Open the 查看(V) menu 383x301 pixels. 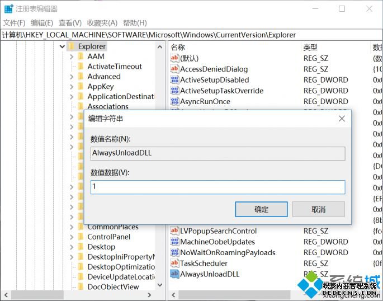[x=70, y=23]
